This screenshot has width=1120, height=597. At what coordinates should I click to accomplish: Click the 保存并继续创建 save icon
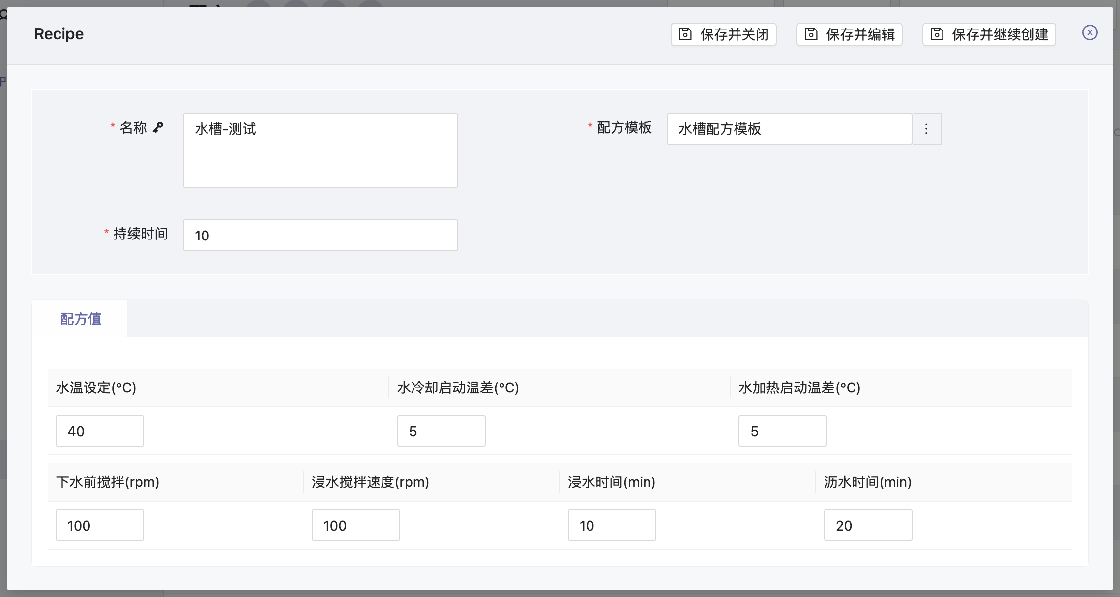tap(937, 34)
